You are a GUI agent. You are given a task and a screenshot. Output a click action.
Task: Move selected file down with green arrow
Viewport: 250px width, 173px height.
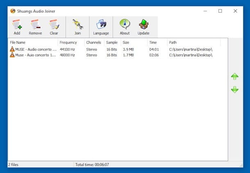[x=235, y=90]
